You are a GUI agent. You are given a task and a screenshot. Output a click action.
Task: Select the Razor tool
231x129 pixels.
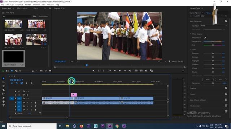[x=4, y=90]
